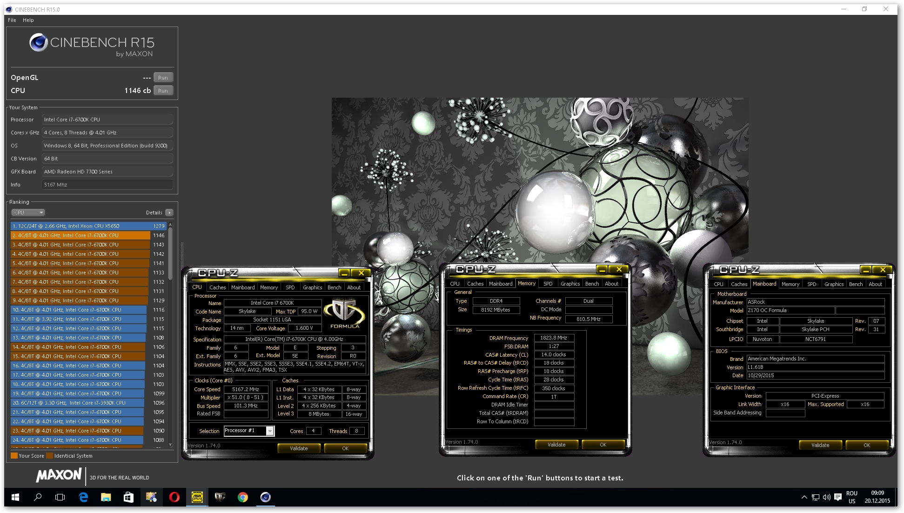
Task: Click Core Speed value 5167.2 MHz
Action: point(246,389)
